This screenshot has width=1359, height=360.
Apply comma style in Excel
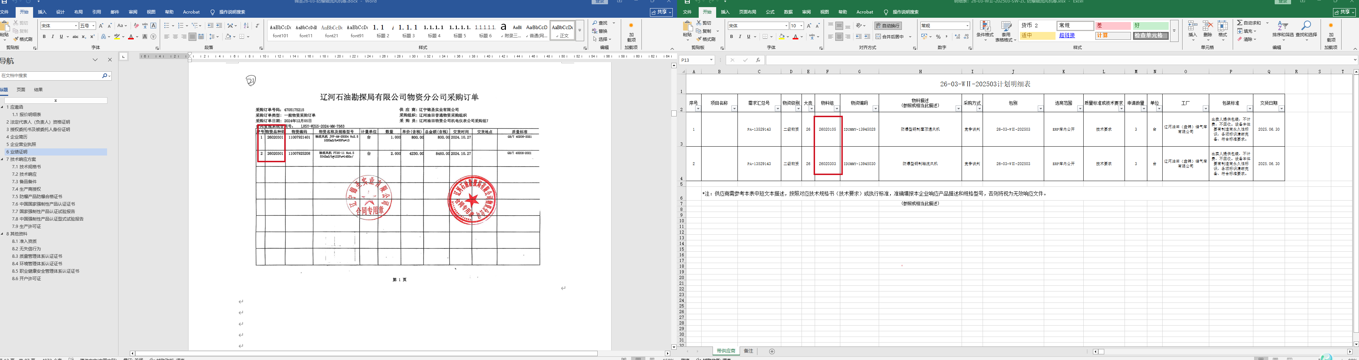tap(946, 37)
